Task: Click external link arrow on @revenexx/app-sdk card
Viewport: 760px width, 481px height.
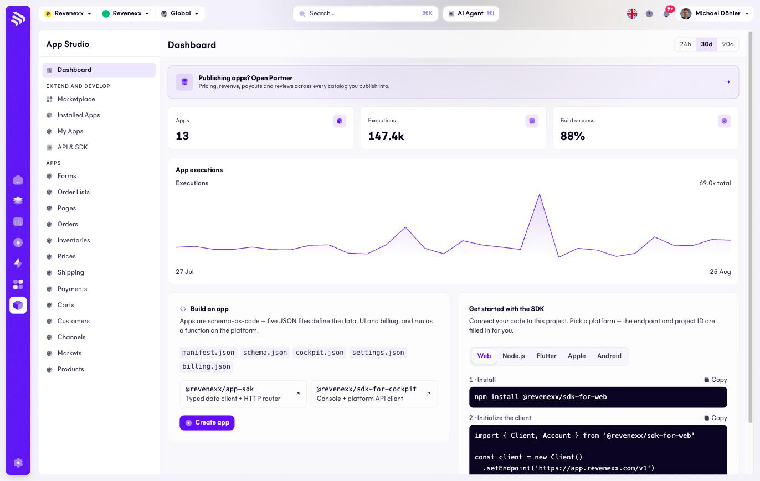Action: (x=298, y=394)
